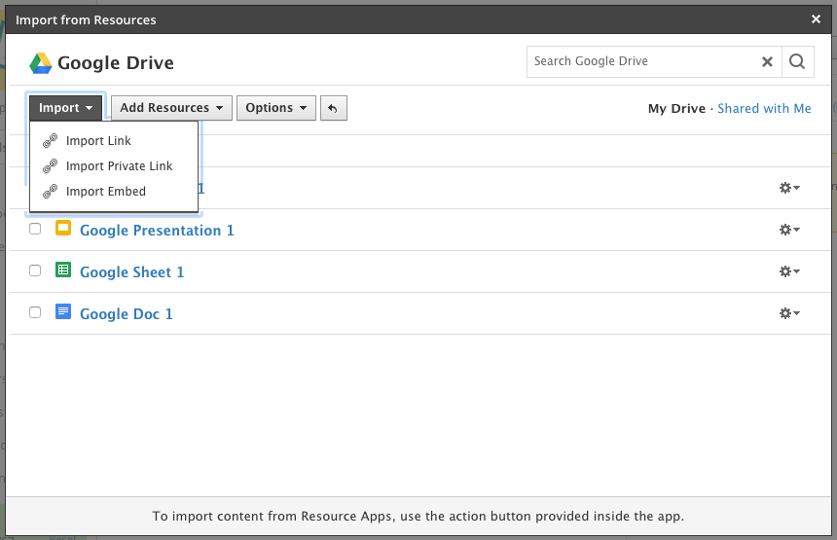This screenshot has width=837, height=540.
Task: Open gear menu in the first file row
Action: [789, 188]
